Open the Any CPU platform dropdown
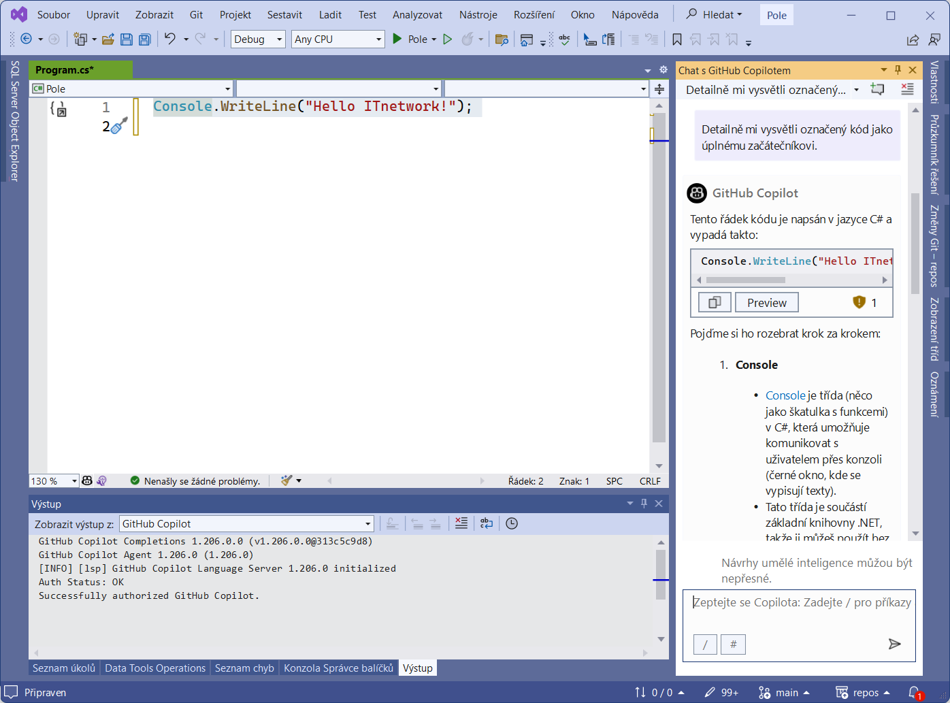 click(338, 39)
